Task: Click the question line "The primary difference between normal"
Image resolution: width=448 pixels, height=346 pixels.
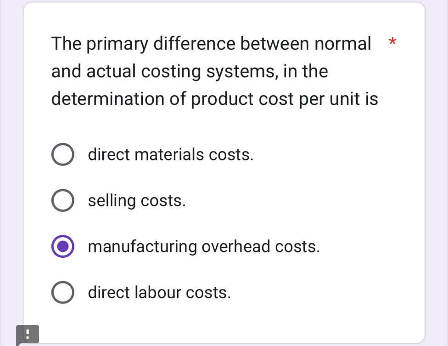Action: tap(211, 44)
